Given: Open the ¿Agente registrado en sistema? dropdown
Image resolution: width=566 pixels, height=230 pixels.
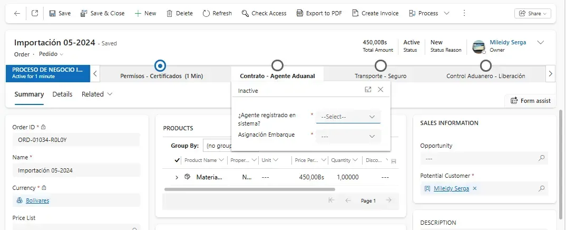Looking at the screenshot, I should pyautogui.click(x=348, y=117).
